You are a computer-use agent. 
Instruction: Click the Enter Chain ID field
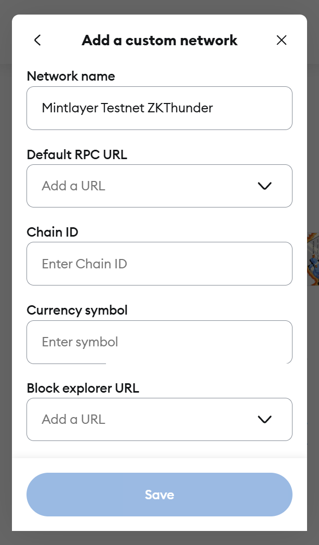159,264
